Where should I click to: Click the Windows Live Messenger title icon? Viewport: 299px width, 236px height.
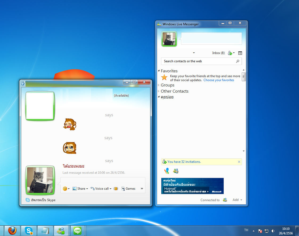(x=159, y=24)
